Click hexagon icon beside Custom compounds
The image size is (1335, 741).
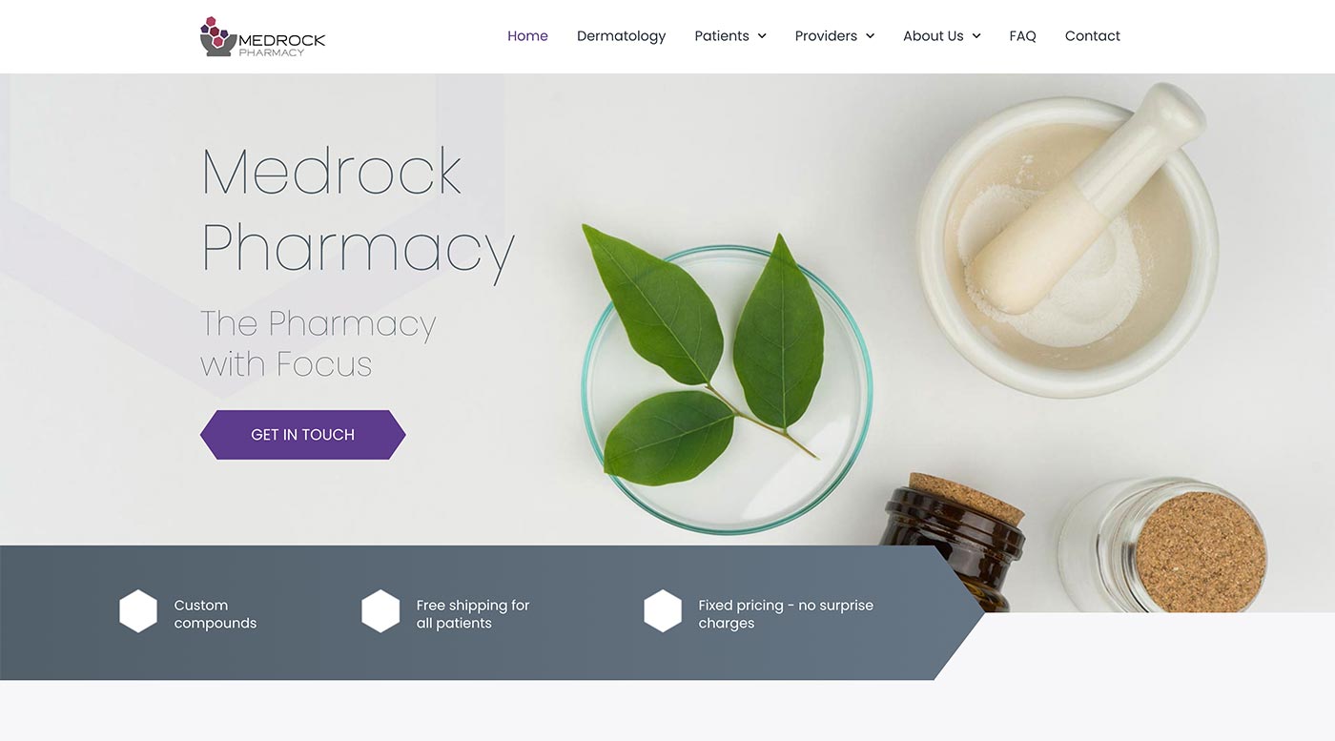pyautogui.click(x=138, y=611)
